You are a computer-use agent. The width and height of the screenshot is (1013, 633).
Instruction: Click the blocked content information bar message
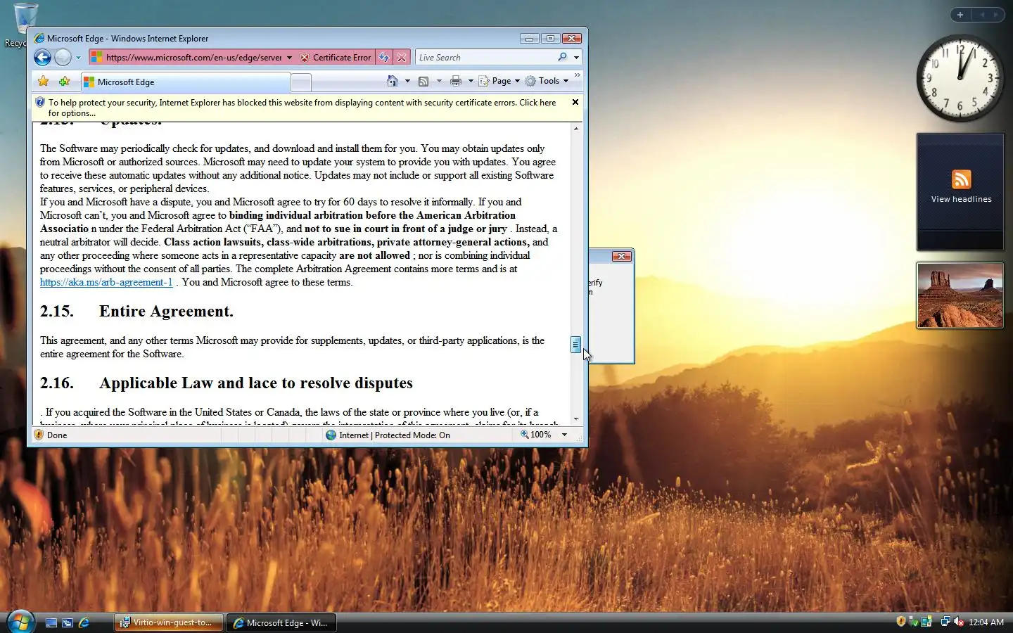coord(302,108)
